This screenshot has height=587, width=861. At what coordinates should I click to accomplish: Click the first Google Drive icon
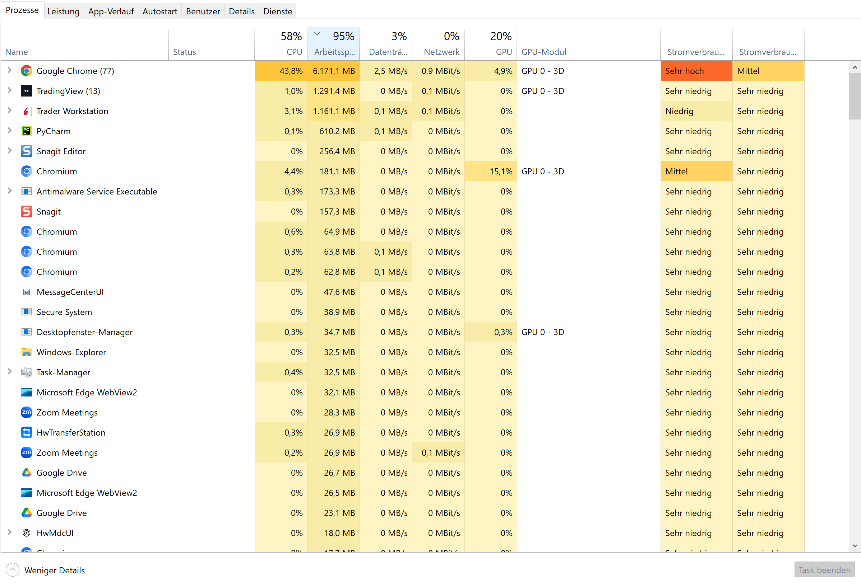[x=26, y=473]
